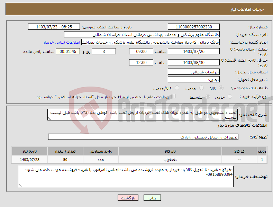Click the تعداد / مقدار column header
The height and width of the screenshot is (207, 273).
pyautogui.click(x=65, y=151)
